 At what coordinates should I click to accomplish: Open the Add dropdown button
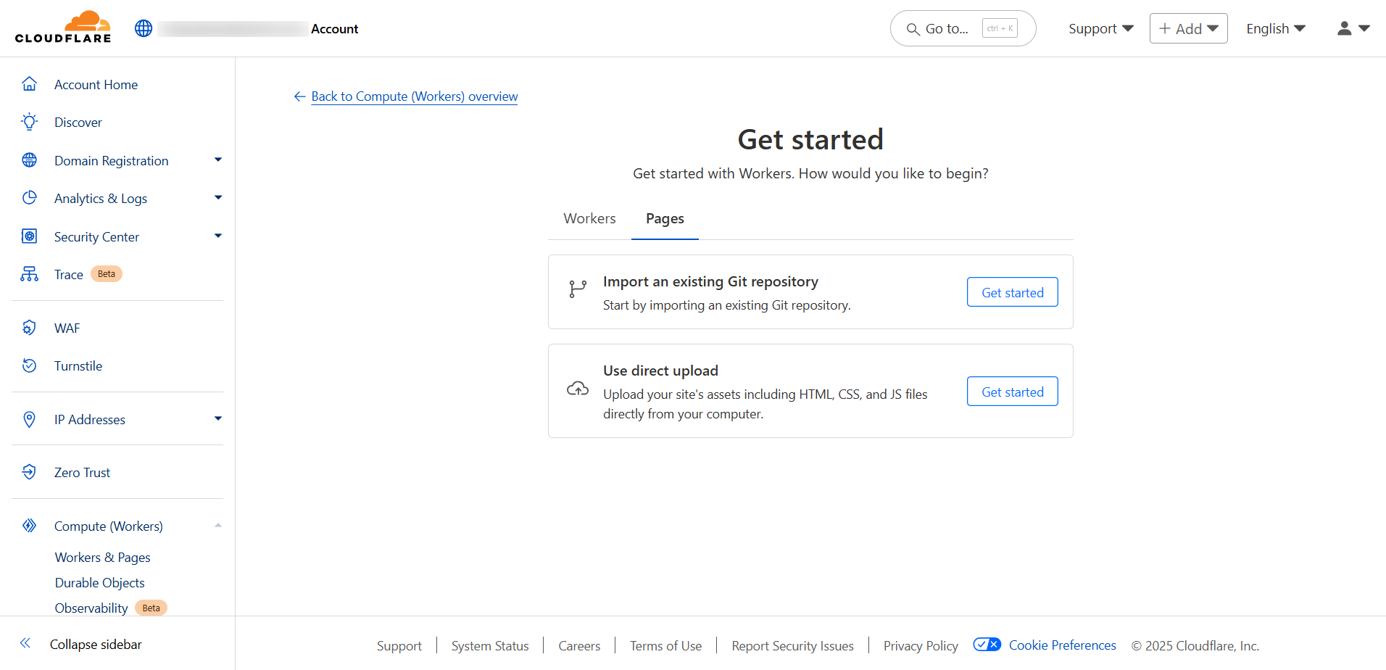(x=1188, y=28)
